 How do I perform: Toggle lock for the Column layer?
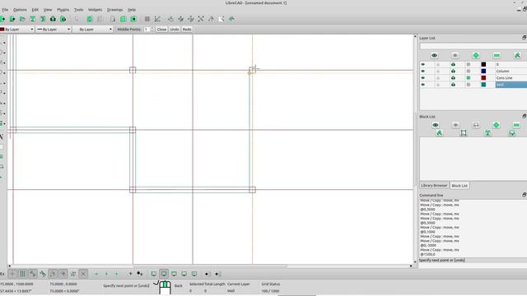438,72
